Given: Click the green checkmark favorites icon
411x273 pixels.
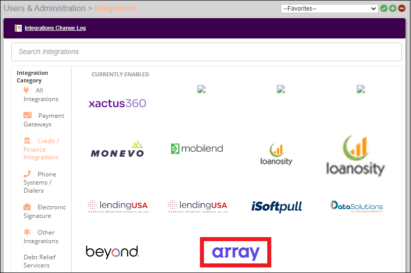Looking at the screenshot, I should pos(384,9).
